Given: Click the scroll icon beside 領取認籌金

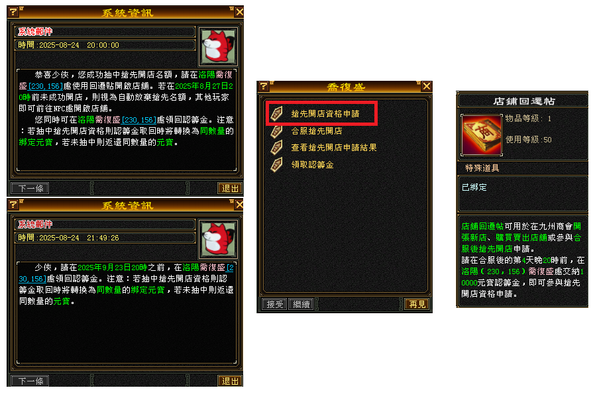Looking at the screenshot, I should 276,165.
